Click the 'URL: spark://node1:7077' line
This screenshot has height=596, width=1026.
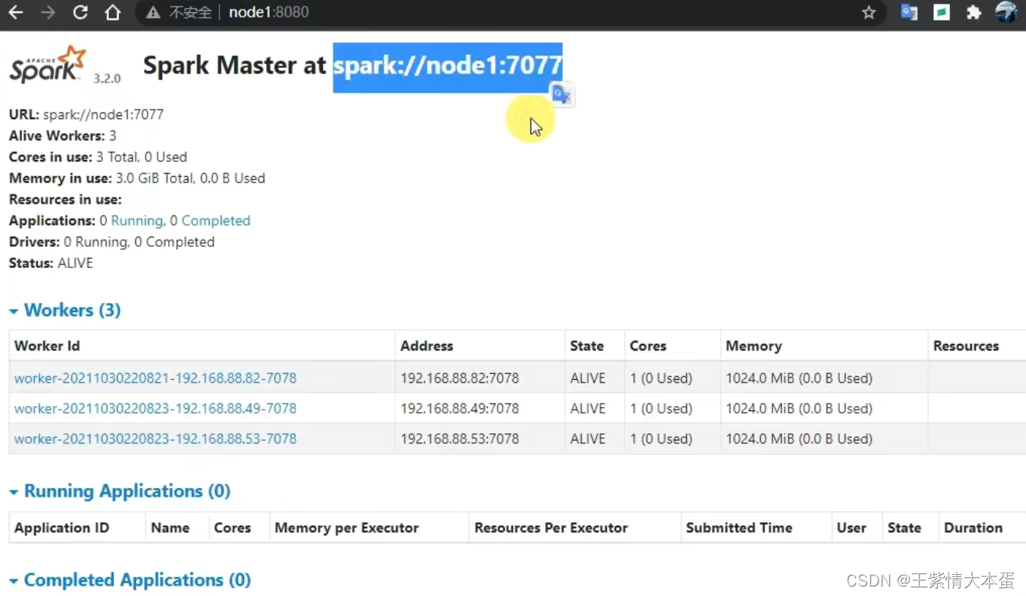tap(86, 115)
